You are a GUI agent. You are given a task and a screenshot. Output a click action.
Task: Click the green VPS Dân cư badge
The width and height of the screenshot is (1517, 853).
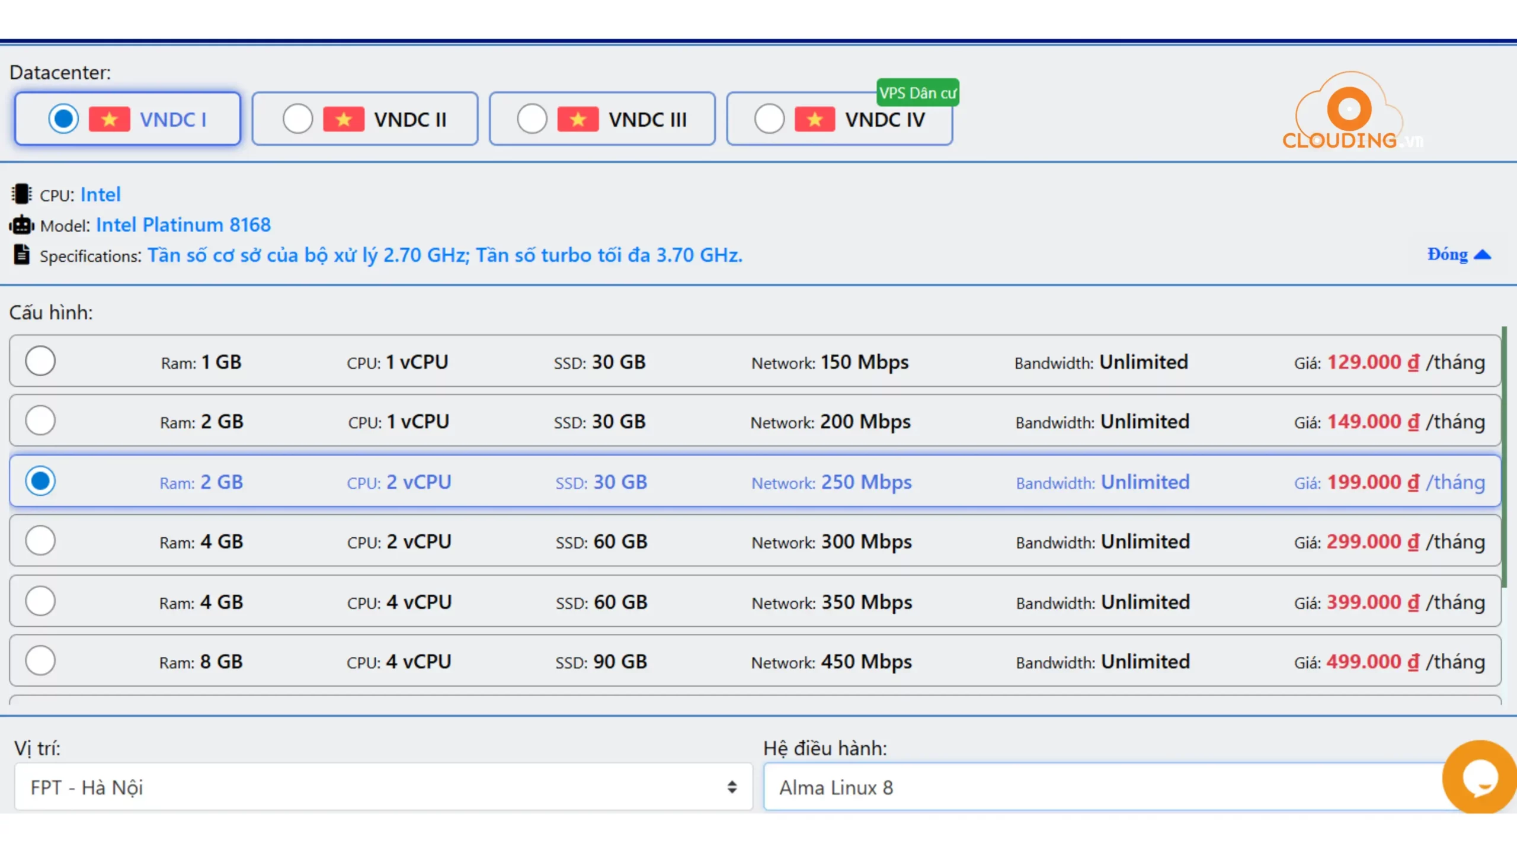point(917,92)
